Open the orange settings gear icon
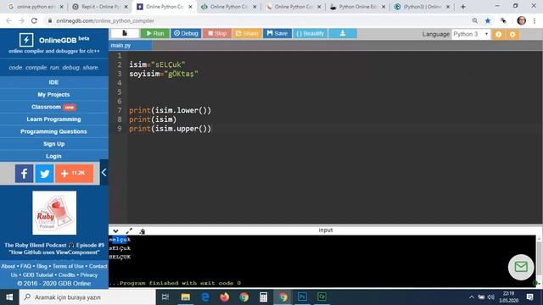Screen dimensions: 543x305 click(x=512, y=34)
